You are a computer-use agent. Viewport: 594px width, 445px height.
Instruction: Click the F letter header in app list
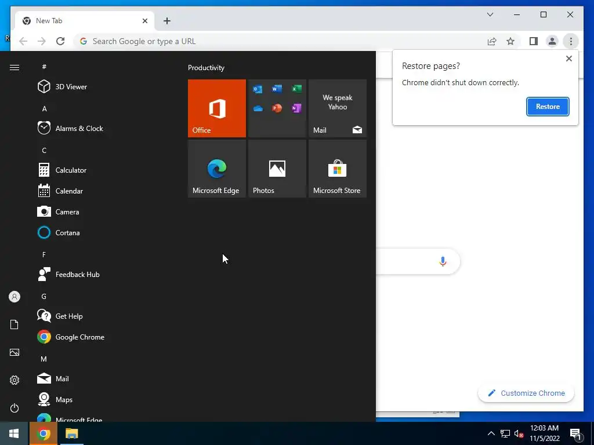point(44,255)
